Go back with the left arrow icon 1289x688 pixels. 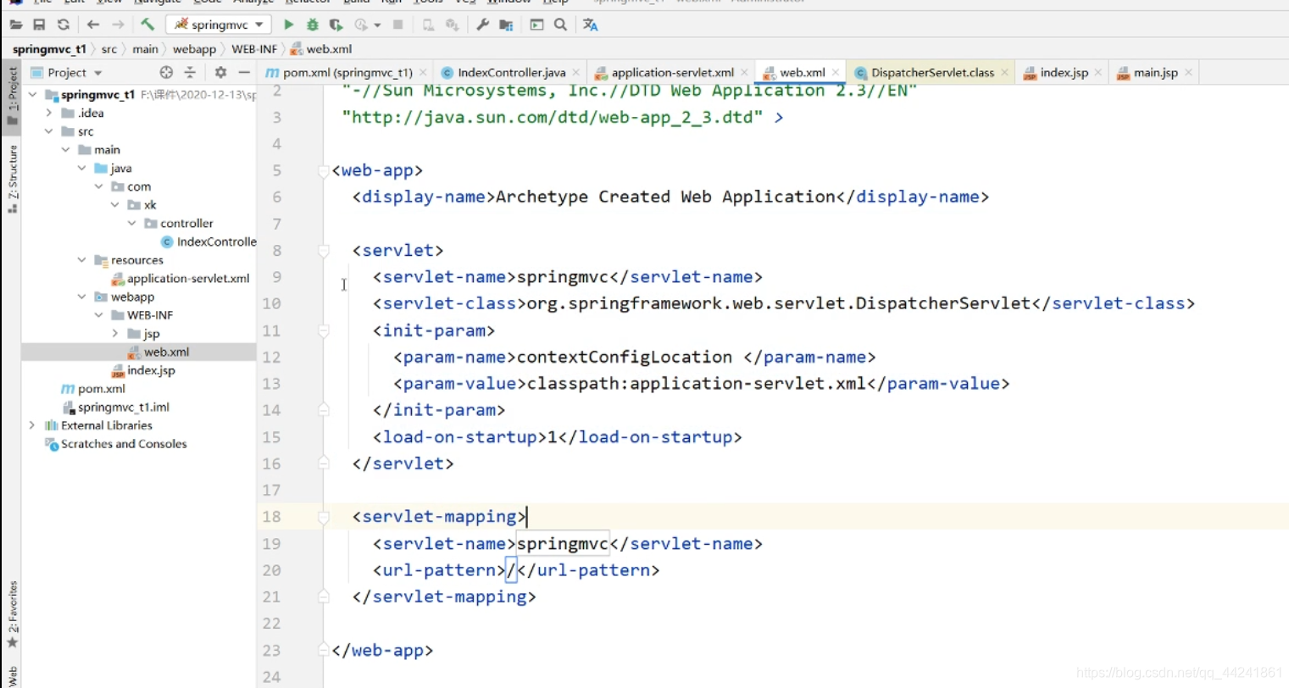pos(93,25)
